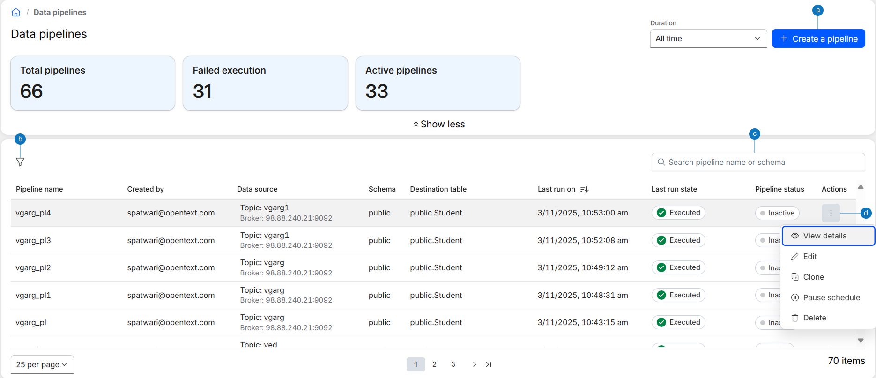Jump to the last page arrow
This screenshot has width=876, height=378.
click(489, 364)
